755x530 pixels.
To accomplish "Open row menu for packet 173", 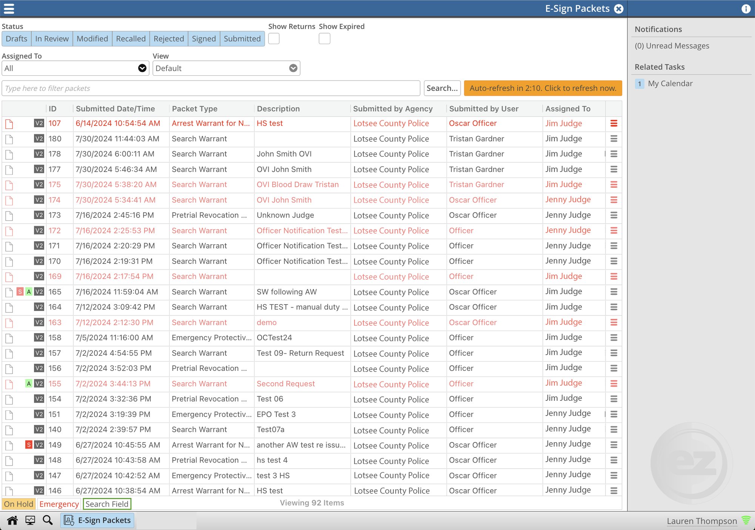I will (x=614, y=215).
